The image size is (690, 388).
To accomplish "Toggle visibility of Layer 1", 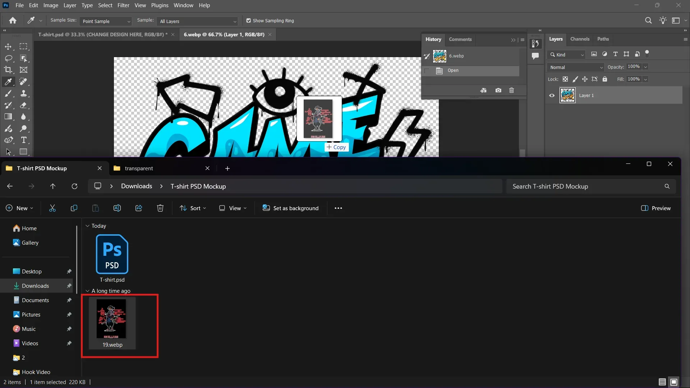I will [x=552, y=95].
